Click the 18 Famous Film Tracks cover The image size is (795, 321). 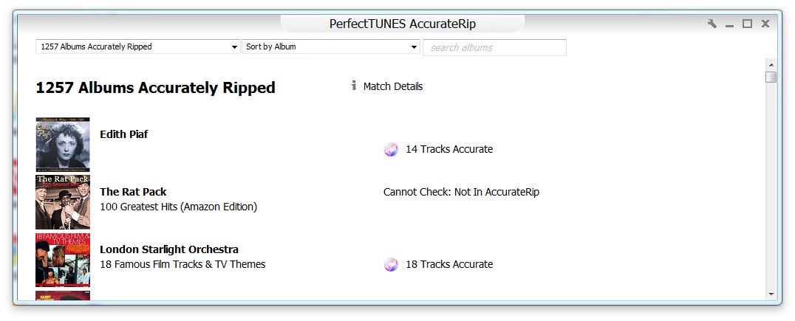63,260
